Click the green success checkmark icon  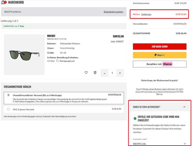coord(135,119)
